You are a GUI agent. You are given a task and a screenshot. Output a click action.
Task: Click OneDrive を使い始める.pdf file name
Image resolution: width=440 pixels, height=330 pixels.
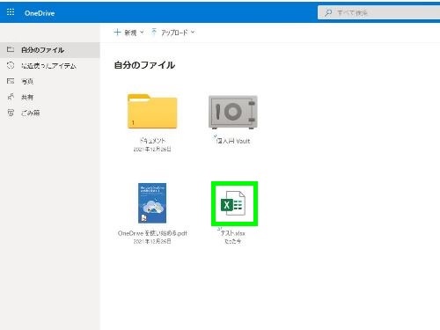(x=152, y=233)
